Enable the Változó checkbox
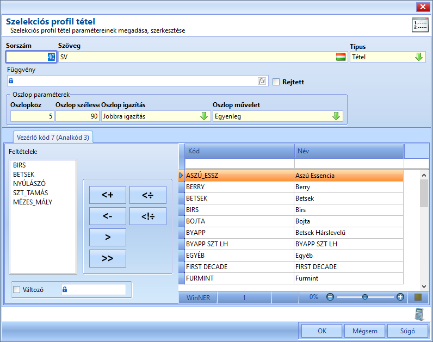Image resolution: width=433 pixels, height=342 pixels. click(x=17, y=290)
